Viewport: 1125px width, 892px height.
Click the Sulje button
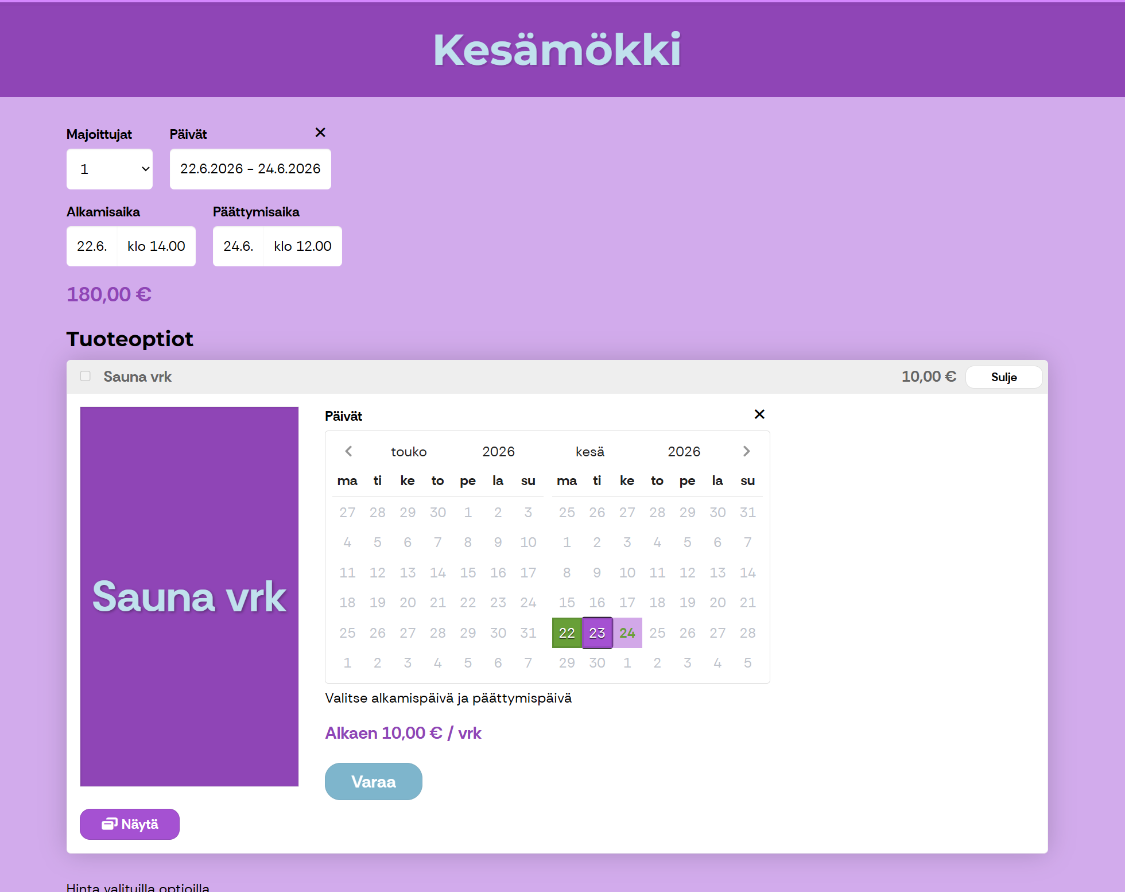click(1003, 377)
